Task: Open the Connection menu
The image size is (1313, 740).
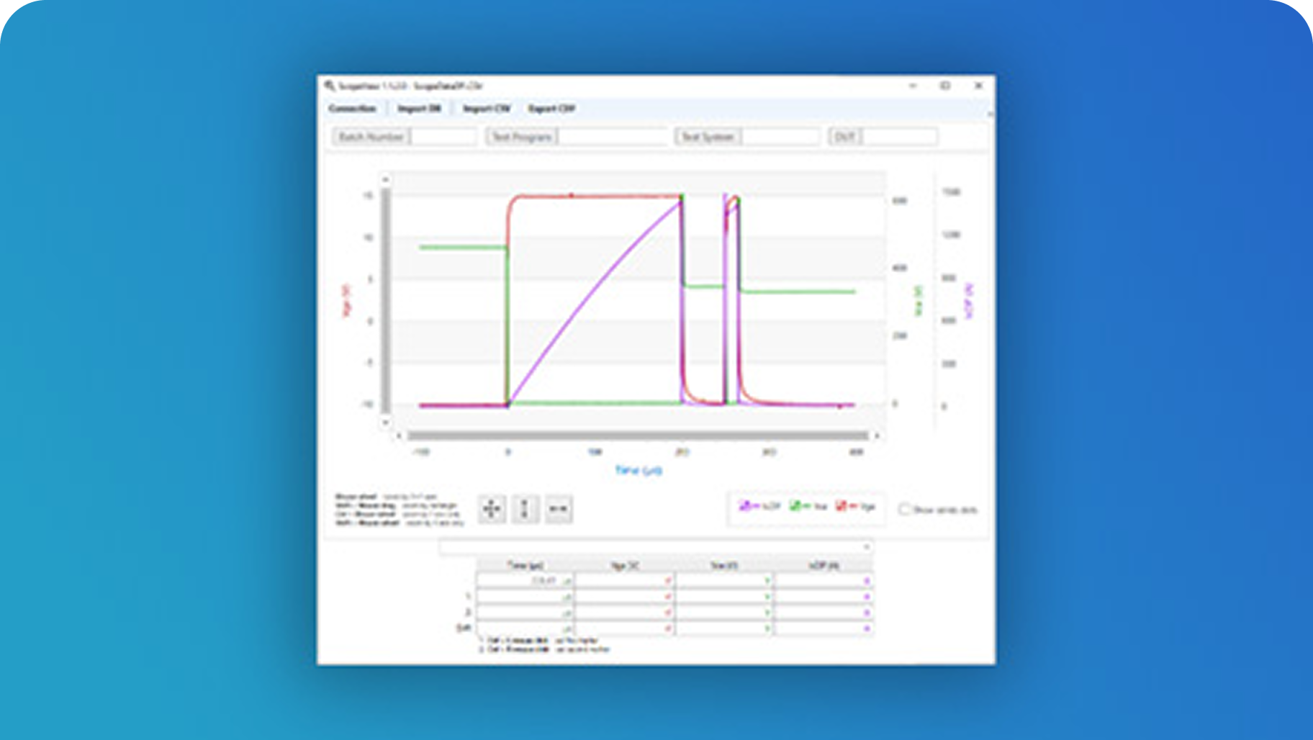Action: [x=352, y=109]
